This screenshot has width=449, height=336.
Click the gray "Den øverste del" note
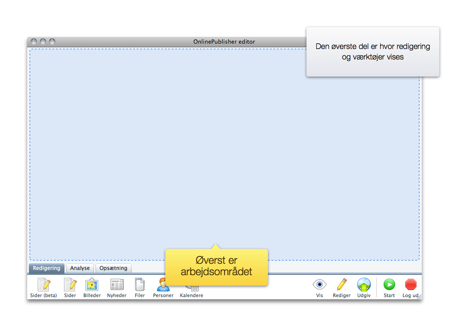pos(373,52)
